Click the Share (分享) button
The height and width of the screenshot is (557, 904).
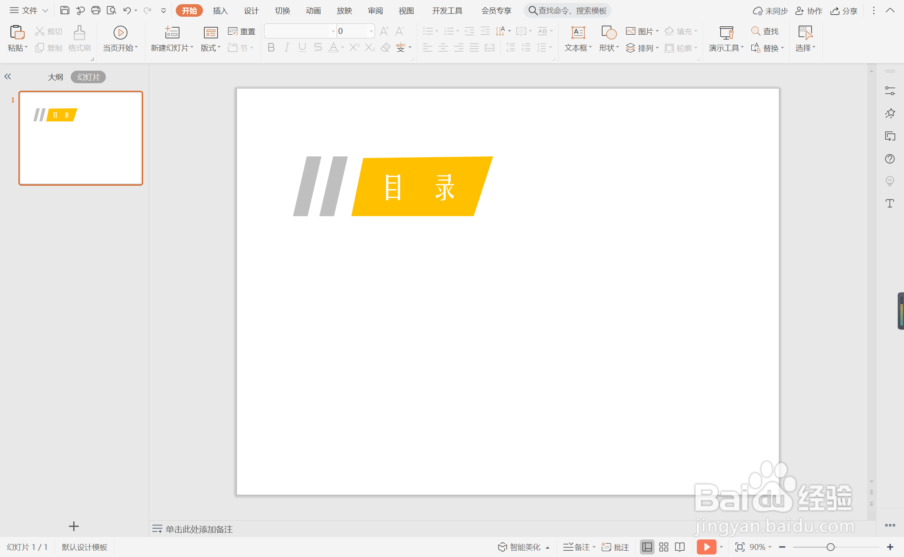(844, 10)
